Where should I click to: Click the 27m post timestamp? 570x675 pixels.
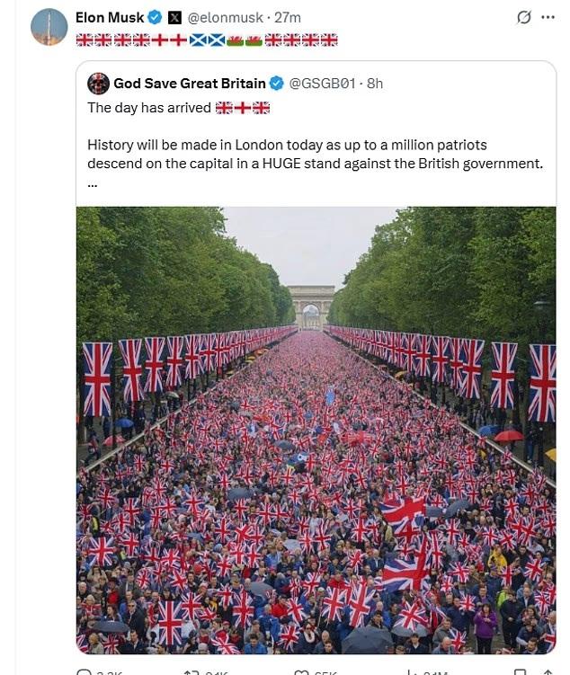click(x=287, y=17)
